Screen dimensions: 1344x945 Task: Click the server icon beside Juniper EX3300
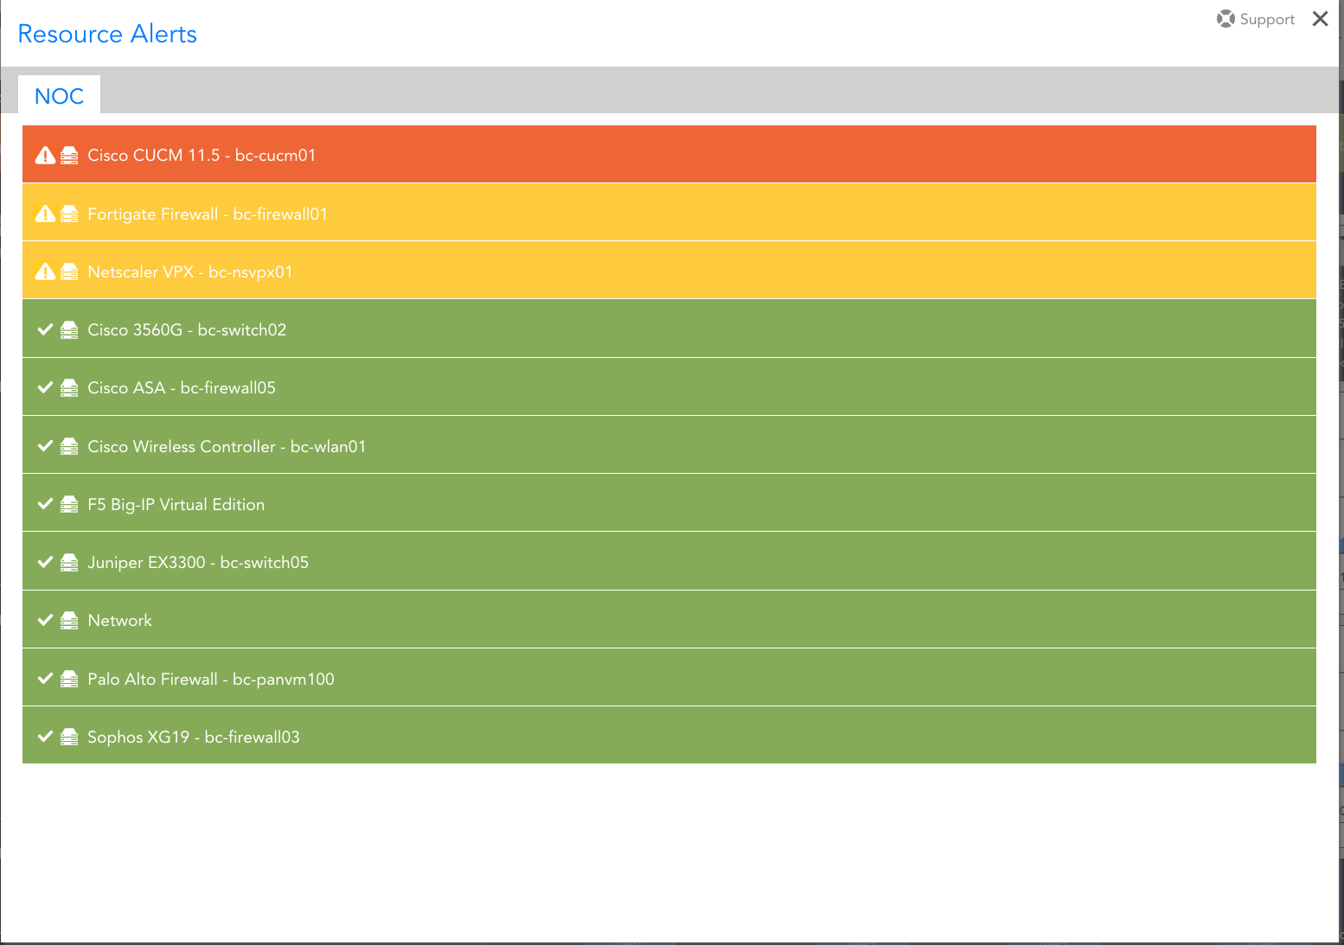pos(69,562)
